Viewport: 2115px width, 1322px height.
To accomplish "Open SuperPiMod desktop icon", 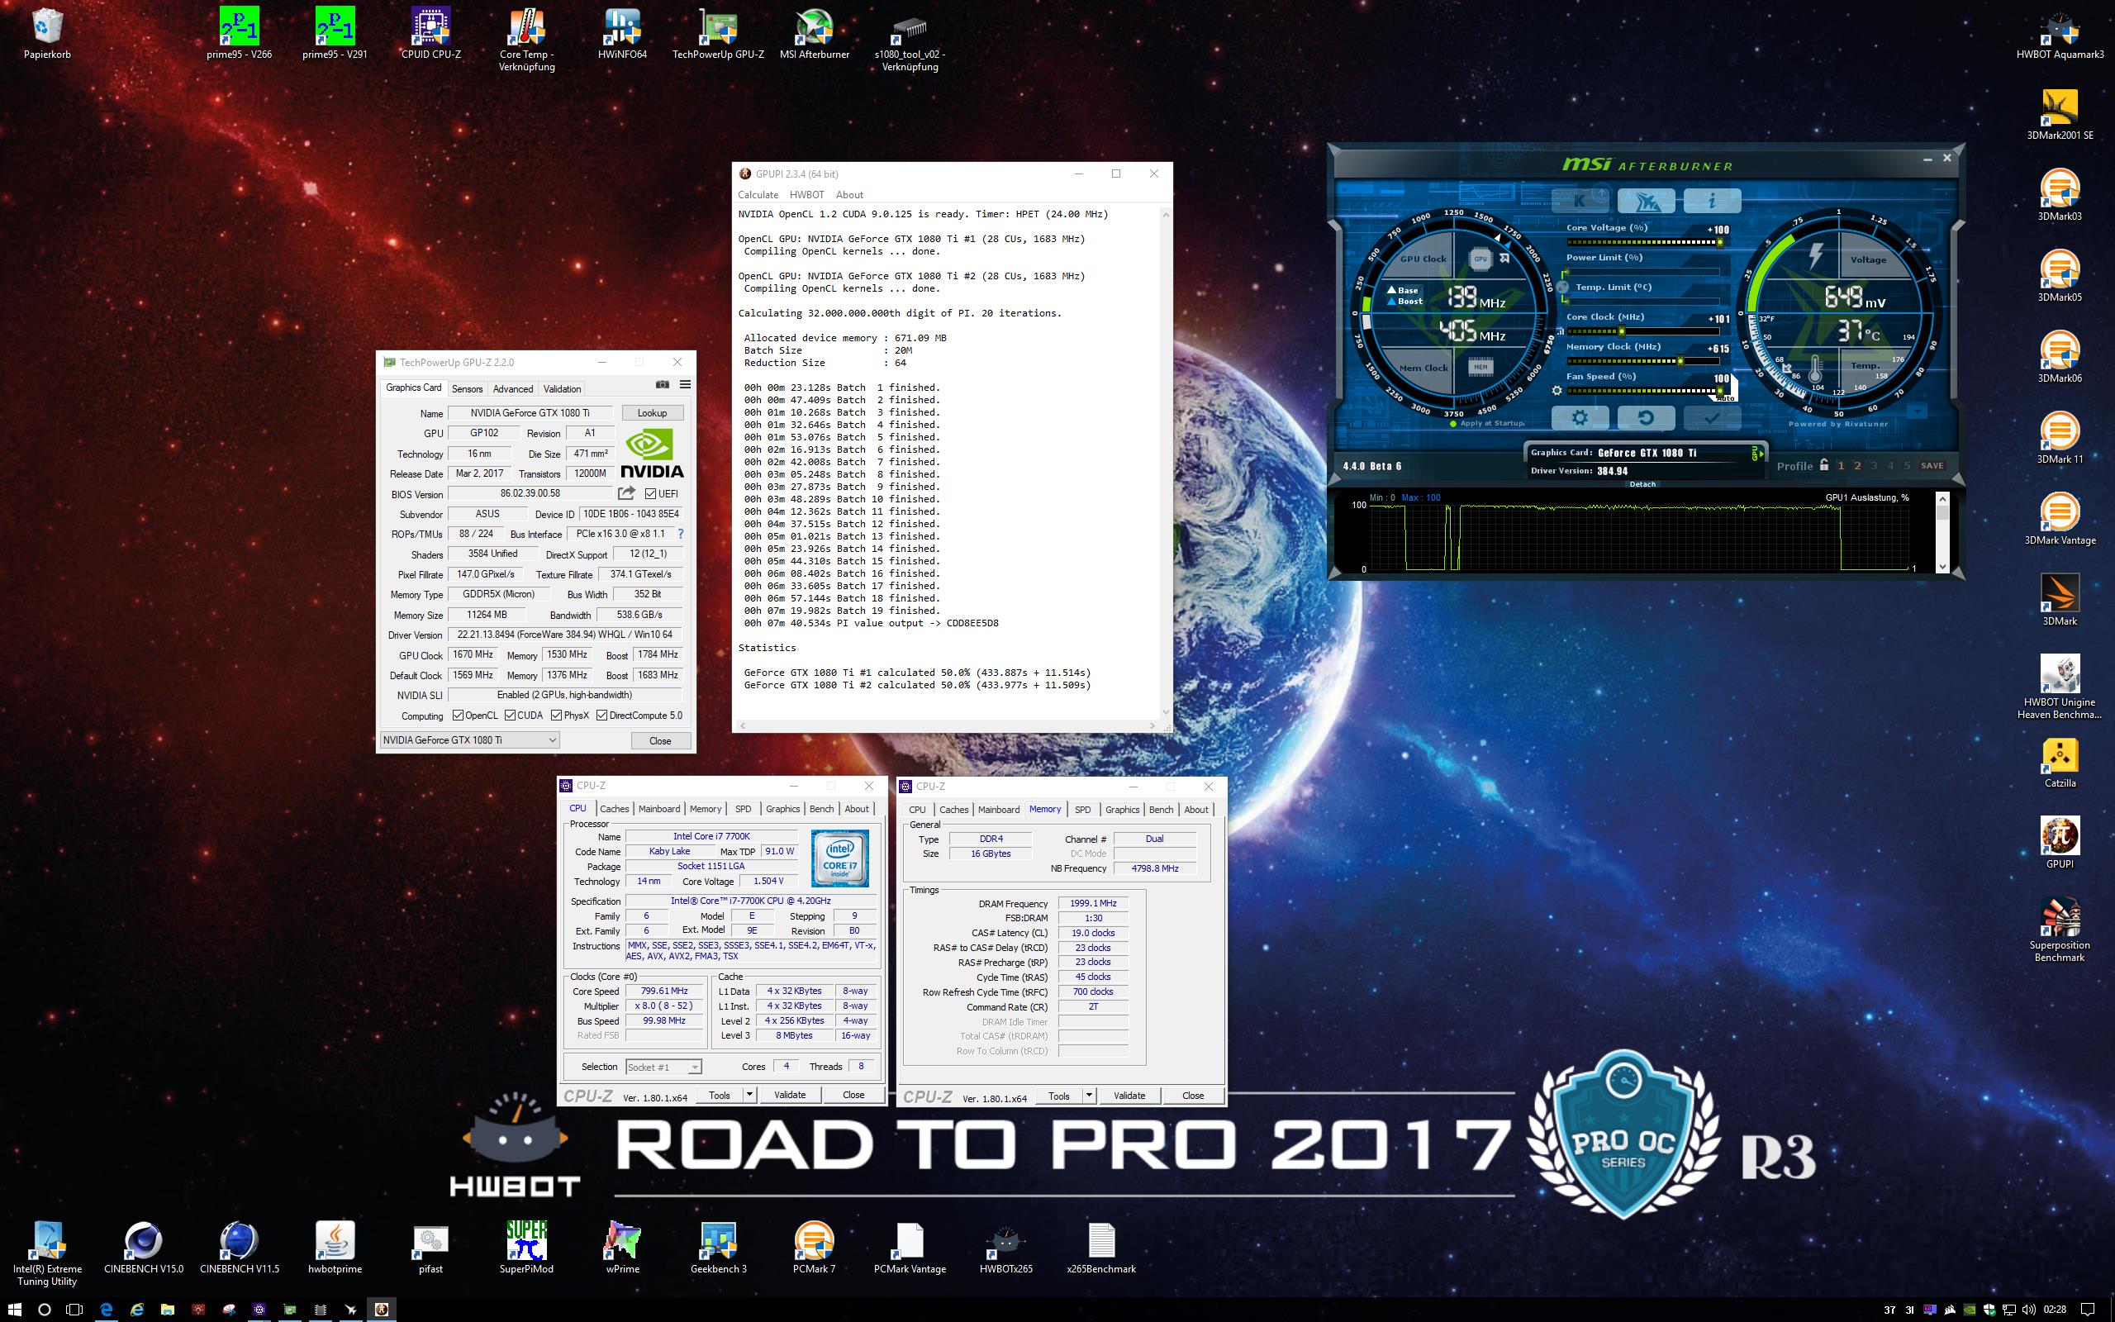I will coord(526,1248).
